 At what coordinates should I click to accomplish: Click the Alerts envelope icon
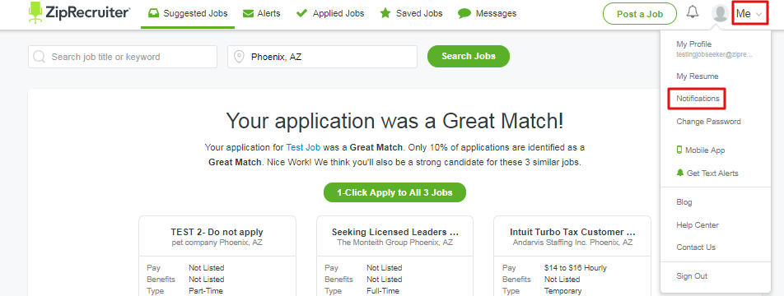(248, 13)
